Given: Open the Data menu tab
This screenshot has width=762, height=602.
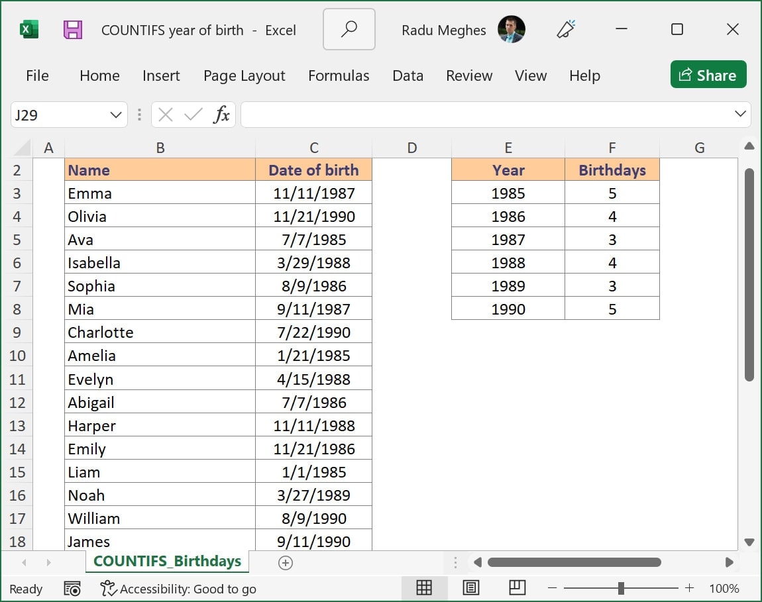Looking at the screenshot, I should [x=408, y=75].
